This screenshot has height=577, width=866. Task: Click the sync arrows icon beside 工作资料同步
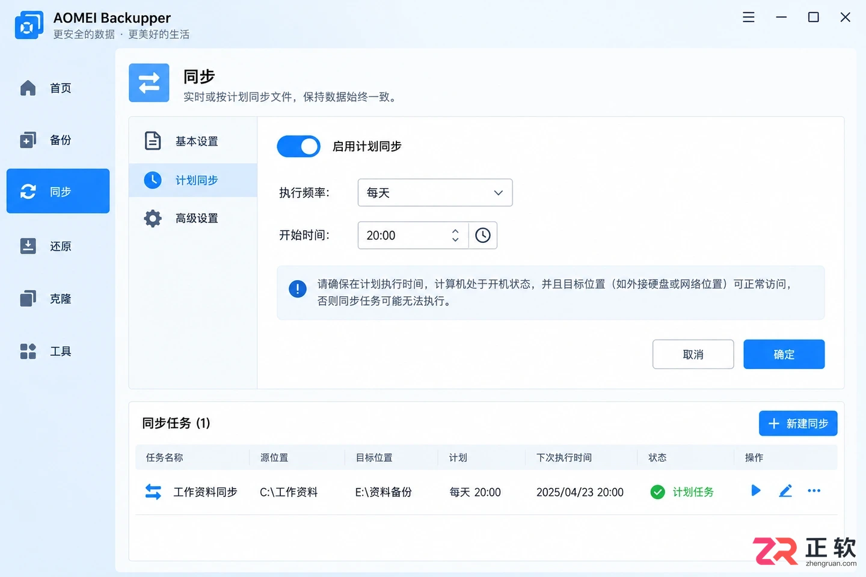(x=153, y=492)
